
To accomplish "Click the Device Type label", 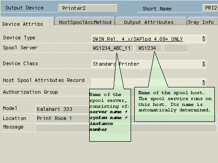I will (x=19, y=38).
